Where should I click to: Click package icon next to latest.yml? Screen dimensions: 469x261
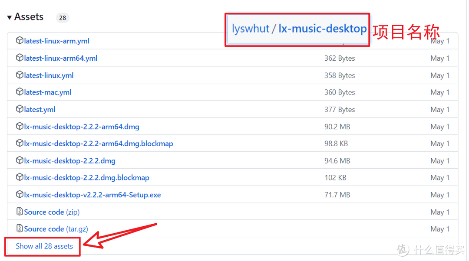point(20,109)
